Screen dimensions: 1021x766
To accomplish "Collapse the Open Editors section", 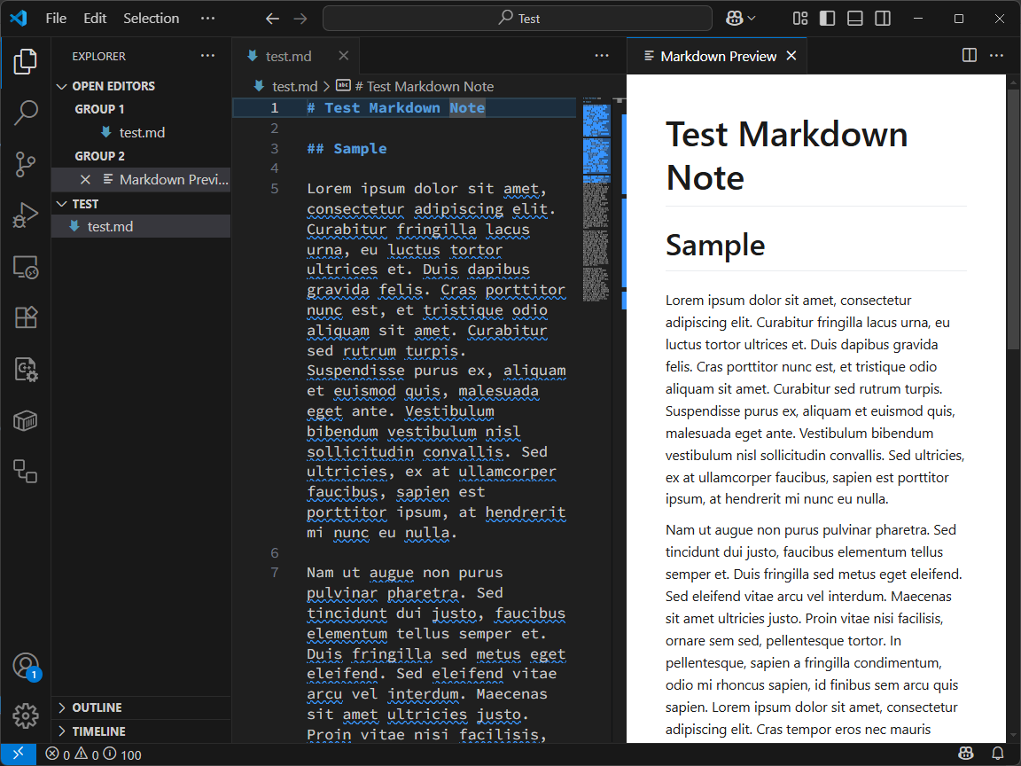I will click(x=113, y=86).
